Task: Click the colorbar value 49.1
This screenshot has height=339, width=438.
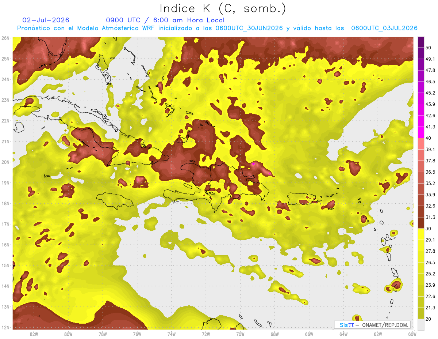Action: (x=430, y=59)
